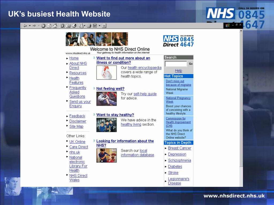
Task: Click the Mail toolbar icon
Action: pos(81,26)
